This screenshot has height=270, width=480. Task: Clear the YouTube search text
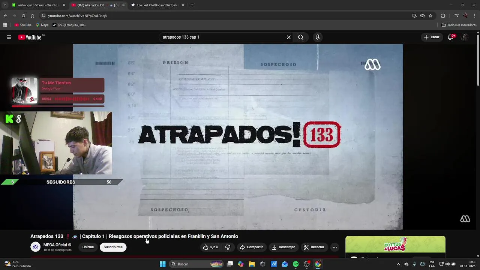289,37
